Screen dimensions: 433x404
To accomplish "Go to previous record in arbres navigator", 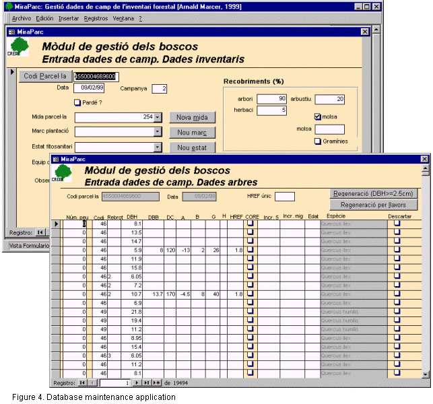I will coord(92,382).
